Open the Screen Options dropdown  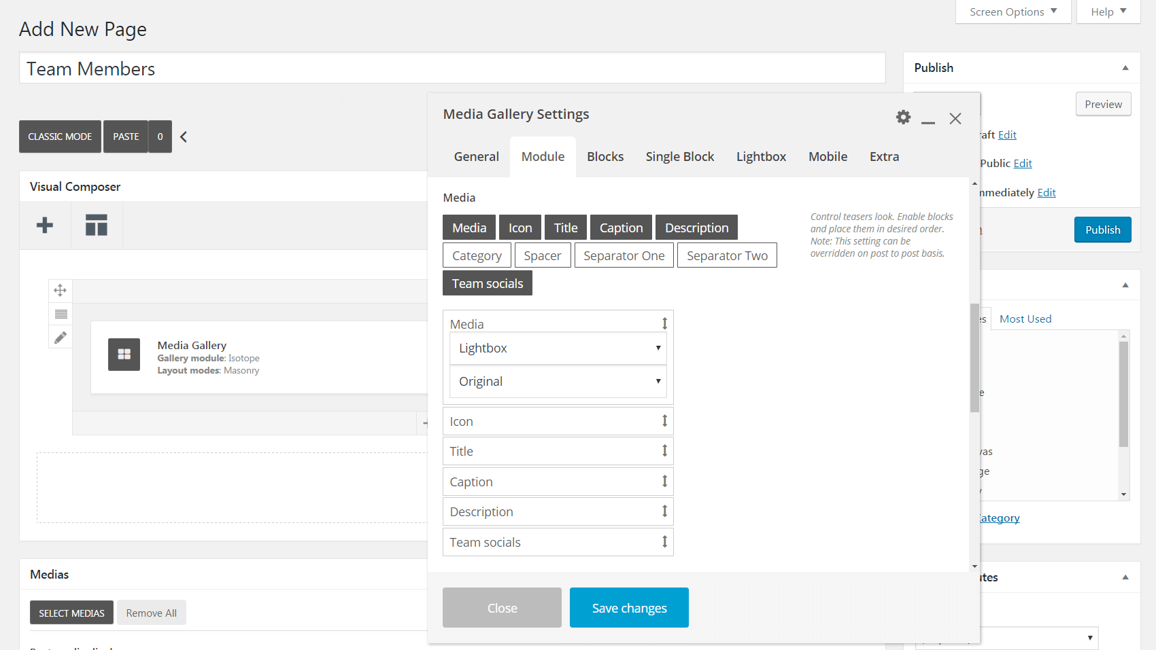[x=1013, y=12]
